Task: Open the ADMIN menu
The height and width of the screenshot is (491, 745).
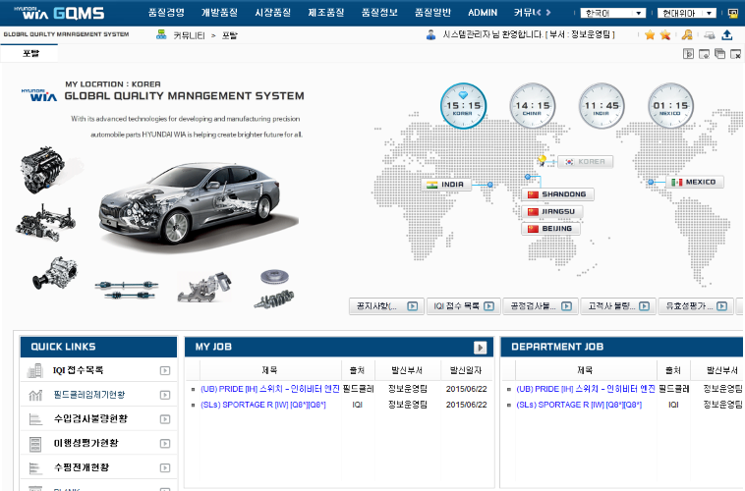Action: pyautogui.click(x=483, y=13)
